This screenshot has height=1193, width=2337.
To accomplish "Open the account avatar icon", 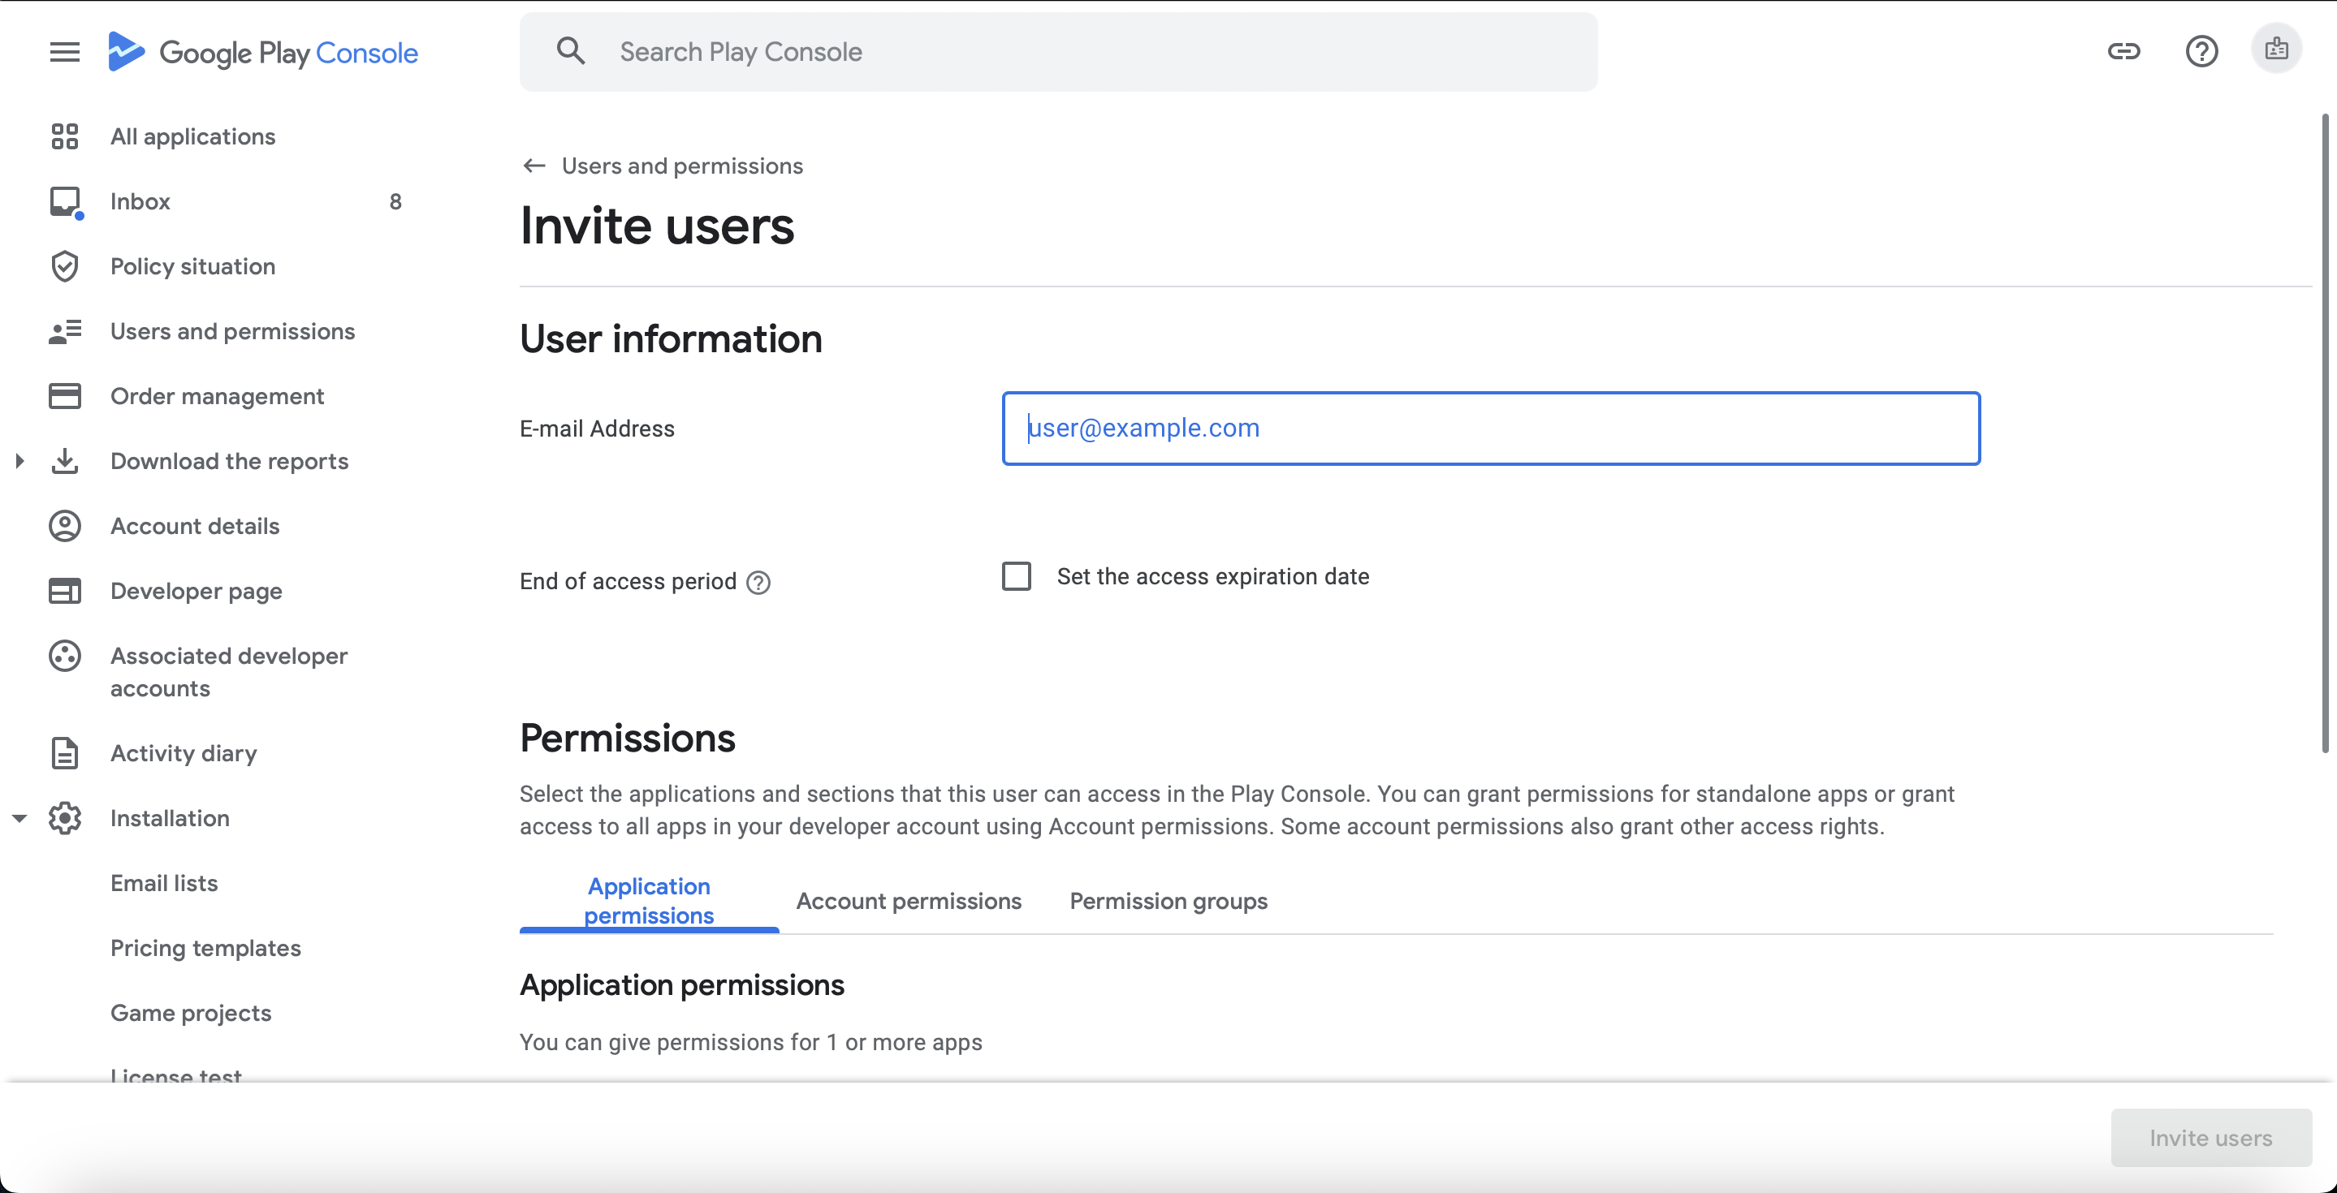I will click(x=2275, y=50).
